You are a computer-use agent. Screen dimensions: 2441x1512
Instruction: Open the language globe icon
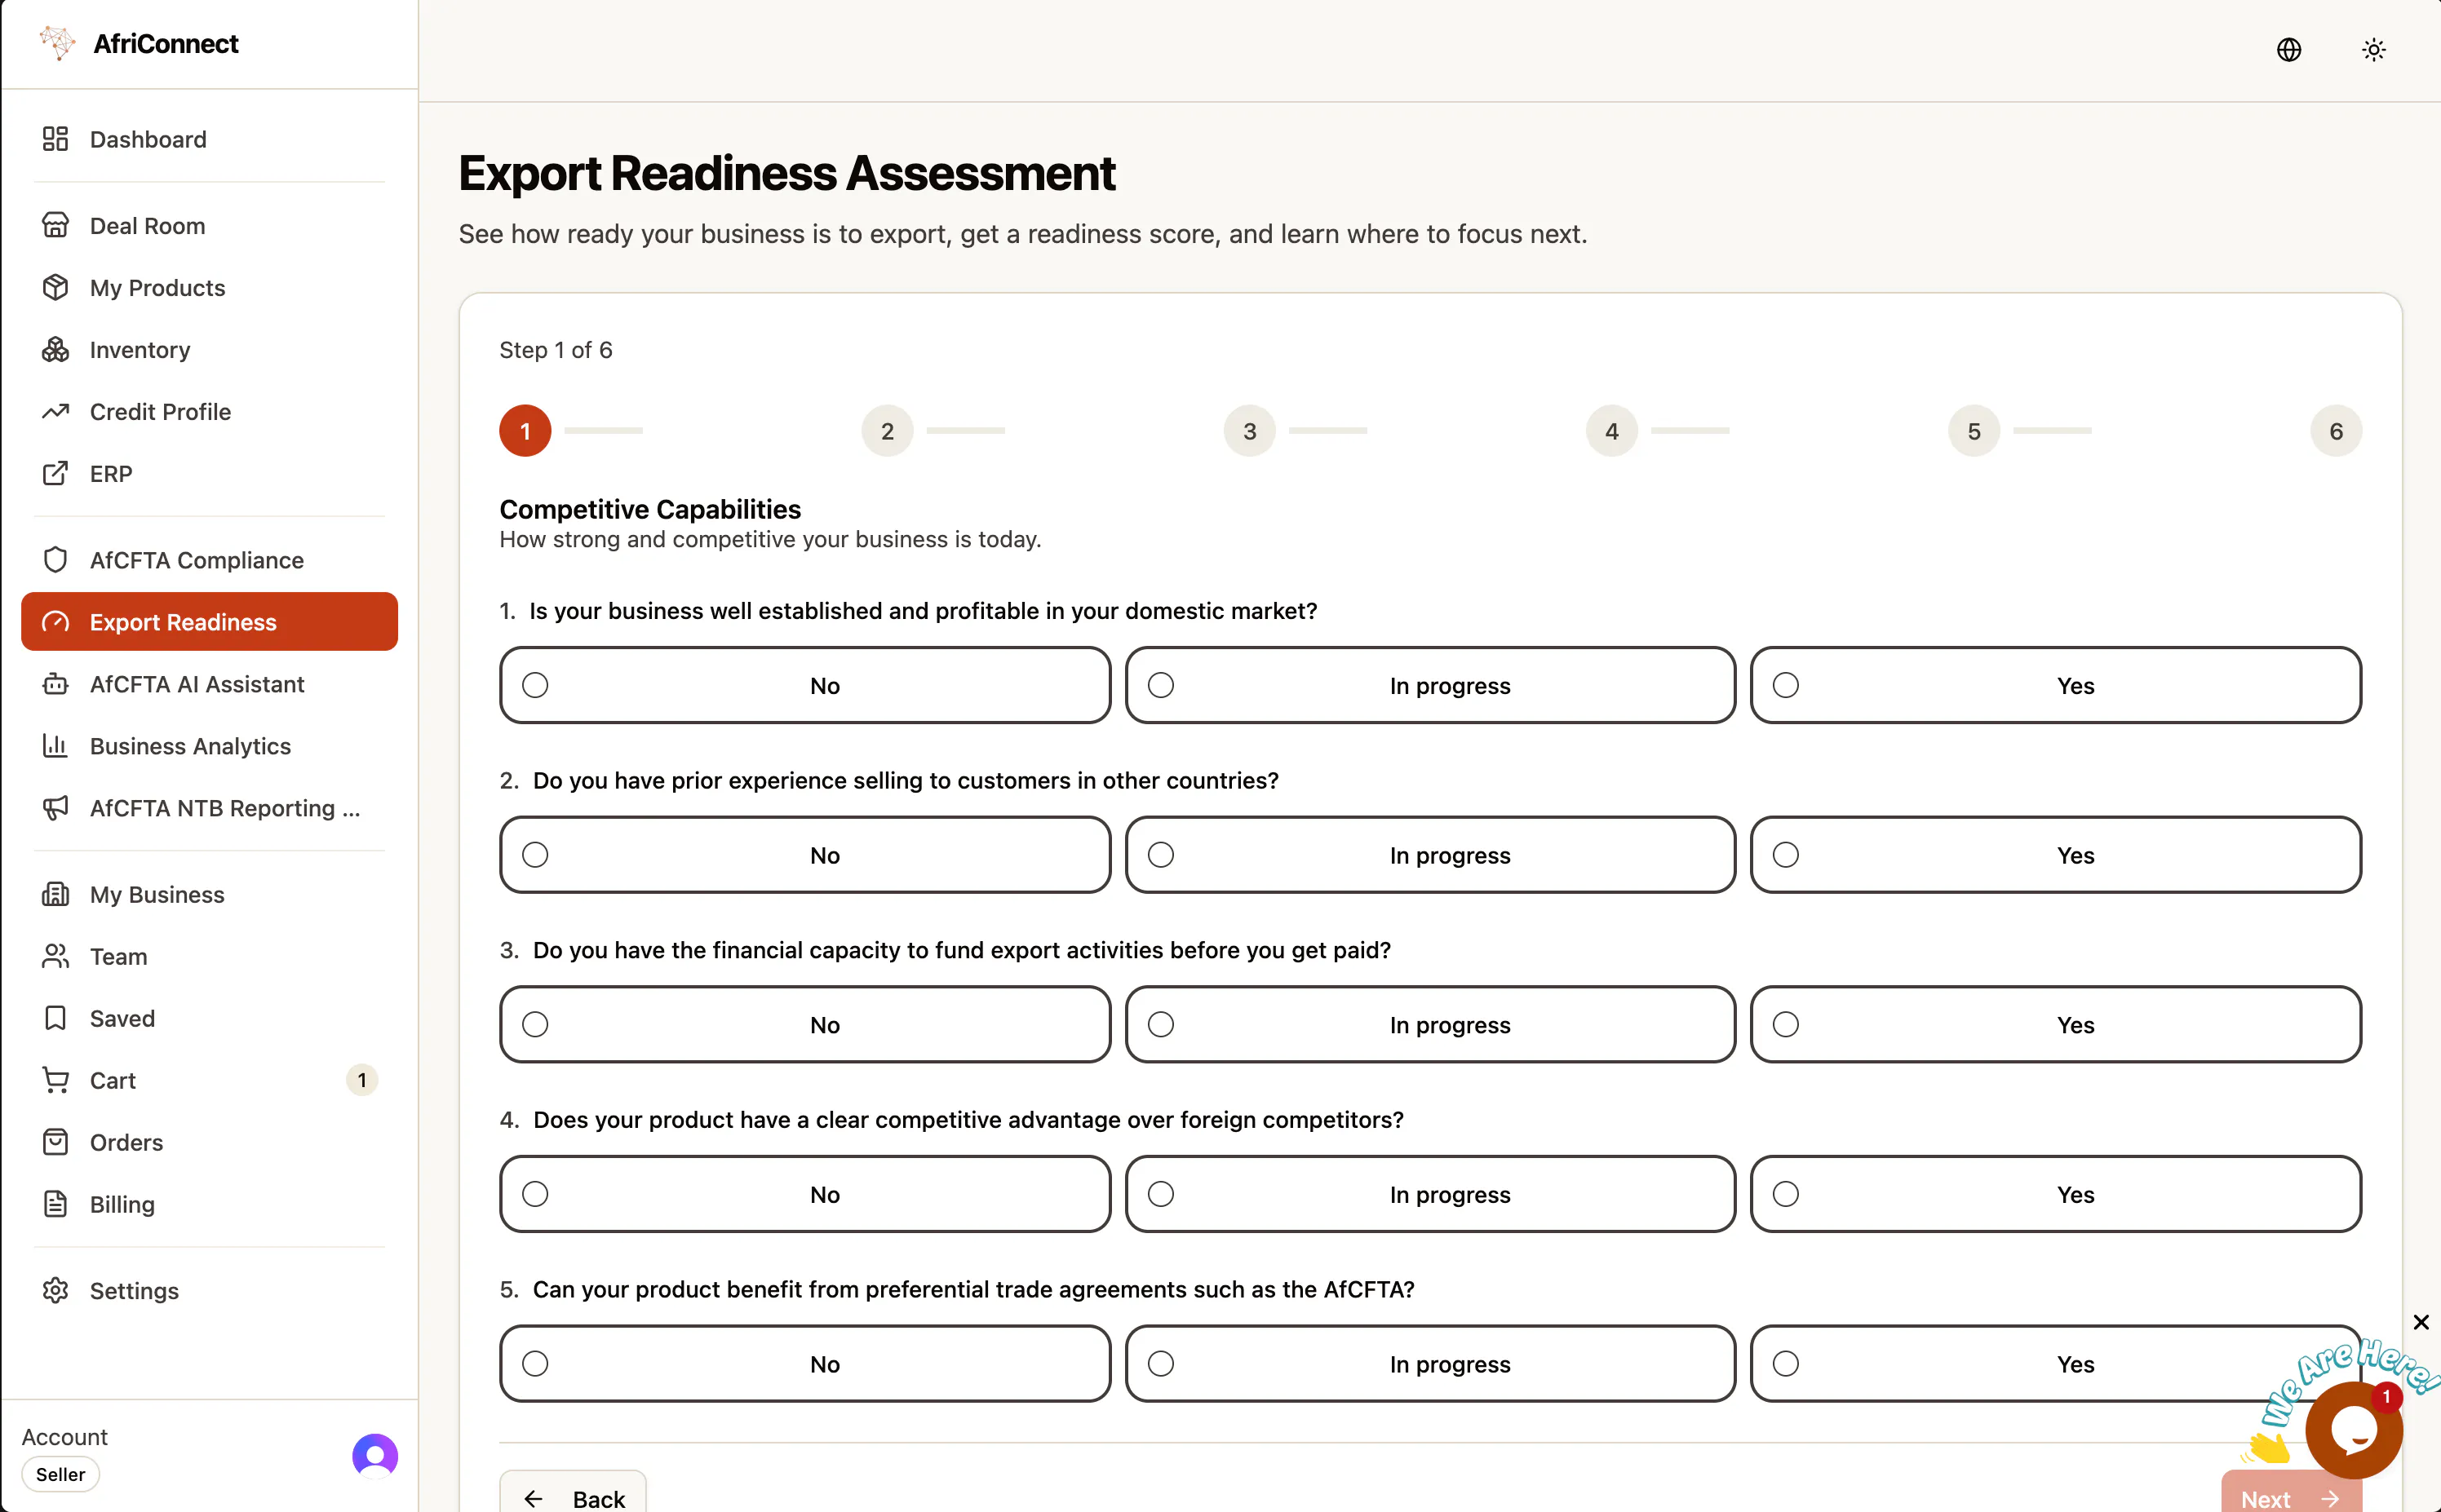2288,50
